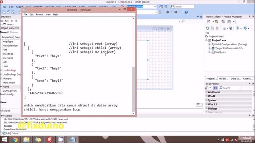Click the Save All icon in Delphi toolbar
This screenshot has height=143, width=255.
click(x=8, y=12)
